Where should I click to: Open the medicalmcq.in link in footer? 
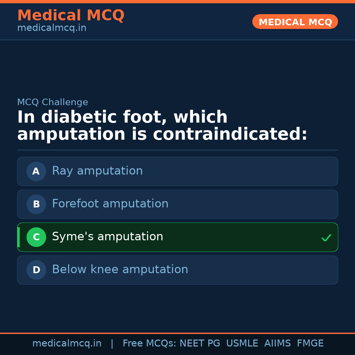pyautogui.click(x=67, y=343)
